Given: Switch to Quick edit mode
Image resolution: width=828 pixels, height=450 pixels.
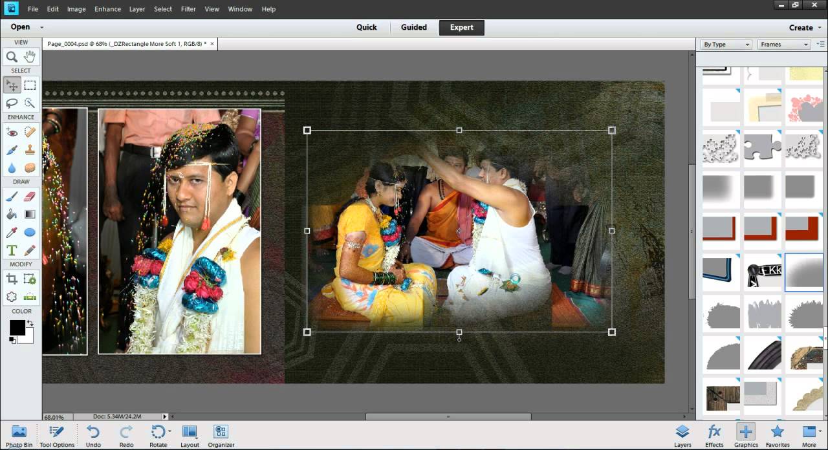Looking at the screenshot, I should 366,27.
